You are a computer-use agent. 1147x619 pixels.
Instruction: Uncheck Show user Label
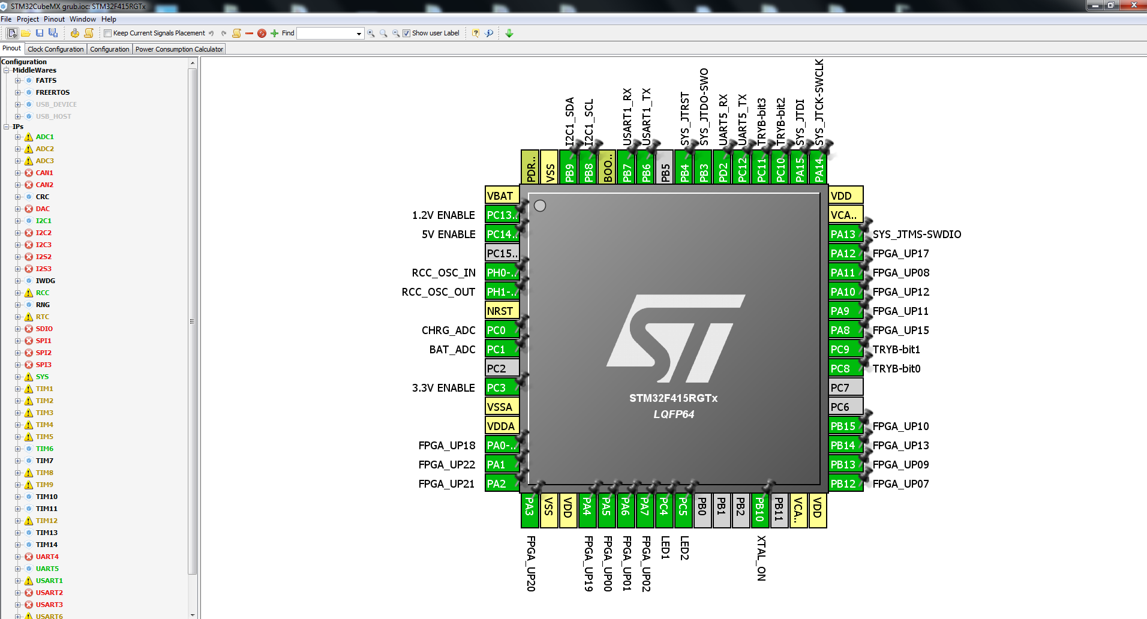coord(406,33)
